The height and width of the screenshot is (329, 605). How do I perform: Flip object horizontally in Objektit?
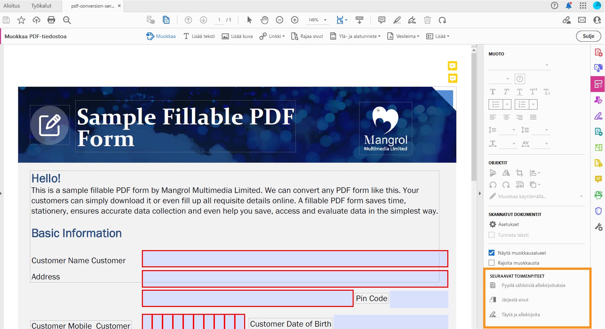click(506, 173)
